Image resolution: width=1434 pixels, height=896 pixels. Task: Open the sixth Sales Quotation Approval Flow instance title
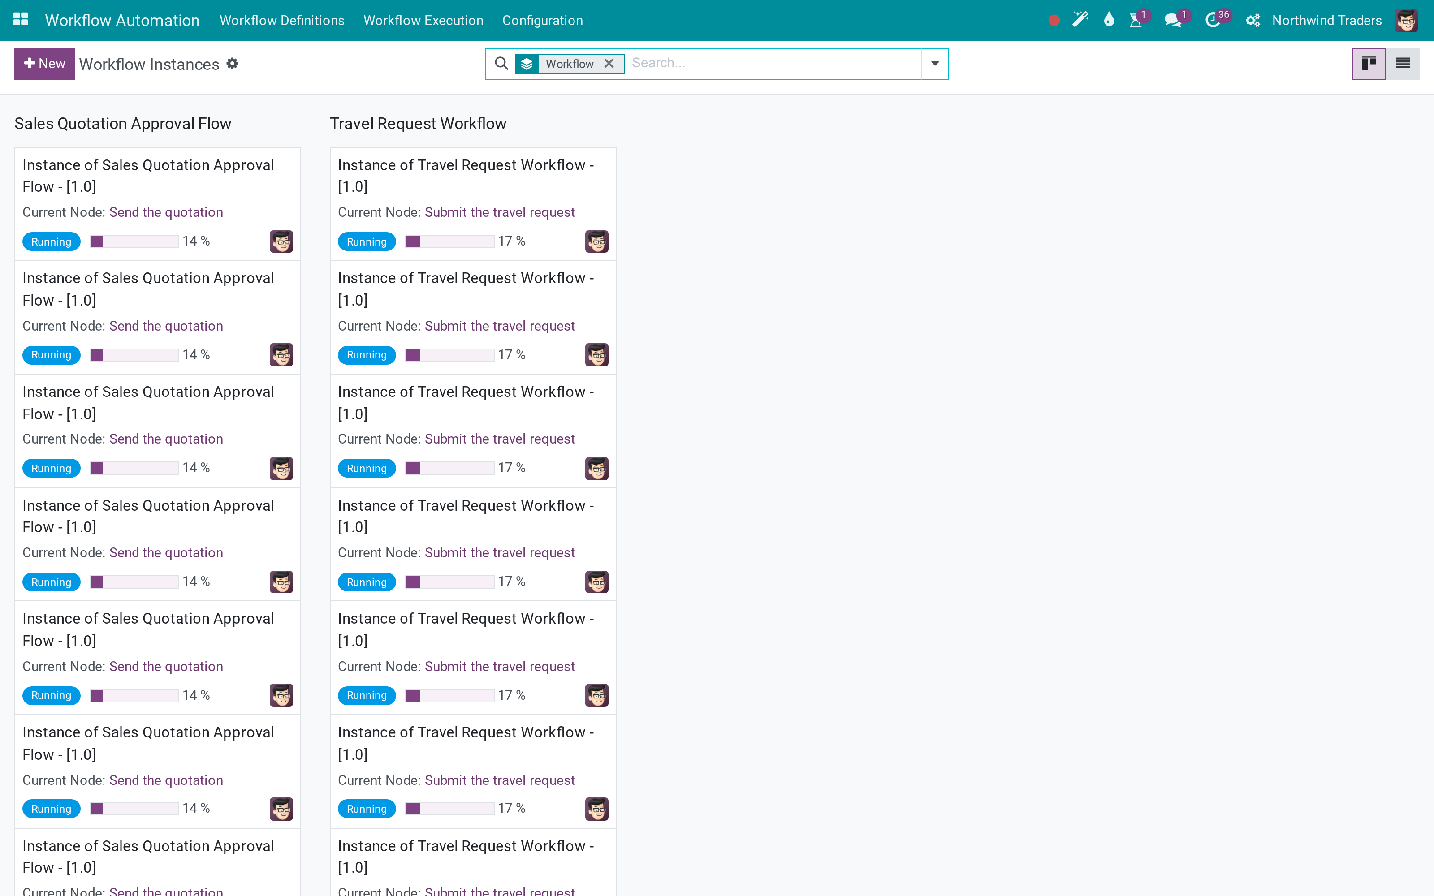(148, 743)
